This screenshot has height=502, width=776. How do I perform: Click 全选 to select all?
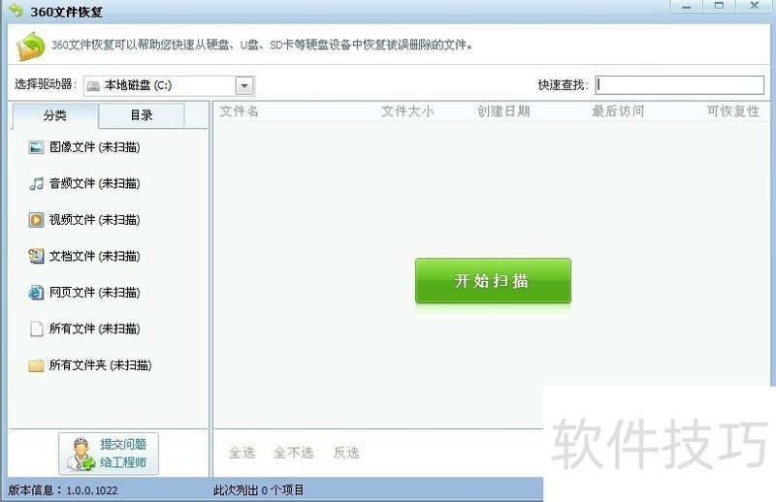[x=242, y=453]
